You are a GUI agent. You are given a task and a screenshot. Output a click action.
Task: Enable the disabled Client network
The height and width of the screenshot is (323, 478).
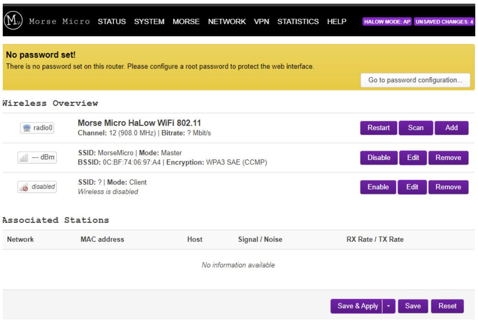378,187
